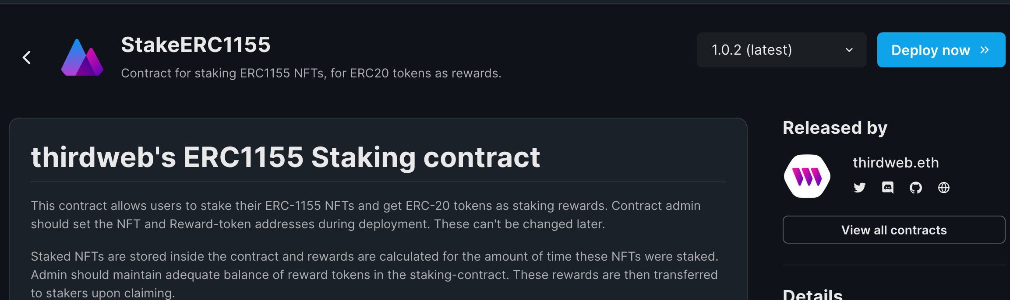Viewport: 1010px width, 300px height.
Task: Open View all contracts
Action: pyautogui.click(x=893, y=230)
